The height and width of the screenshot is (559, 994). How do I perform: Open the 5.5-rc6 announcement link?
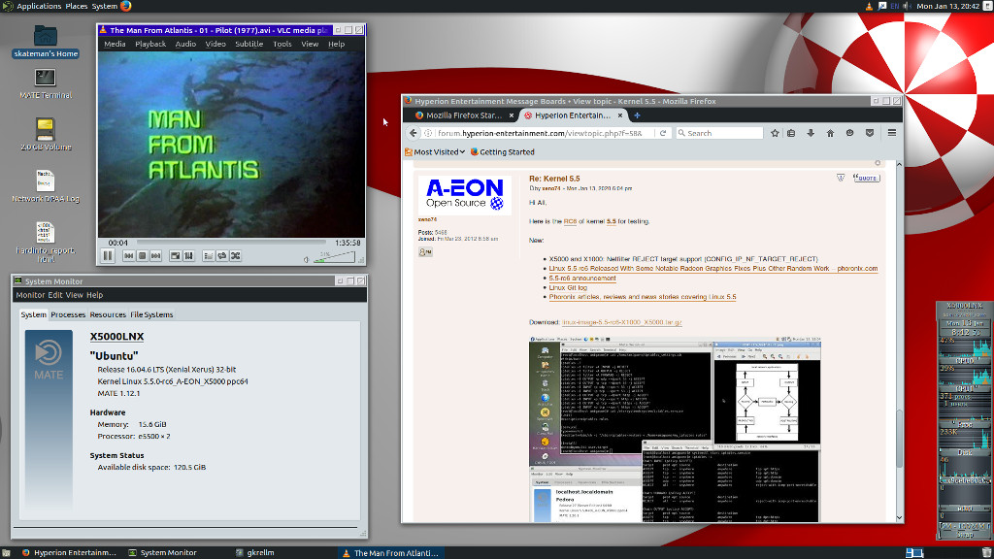click(x=582, y=279)
